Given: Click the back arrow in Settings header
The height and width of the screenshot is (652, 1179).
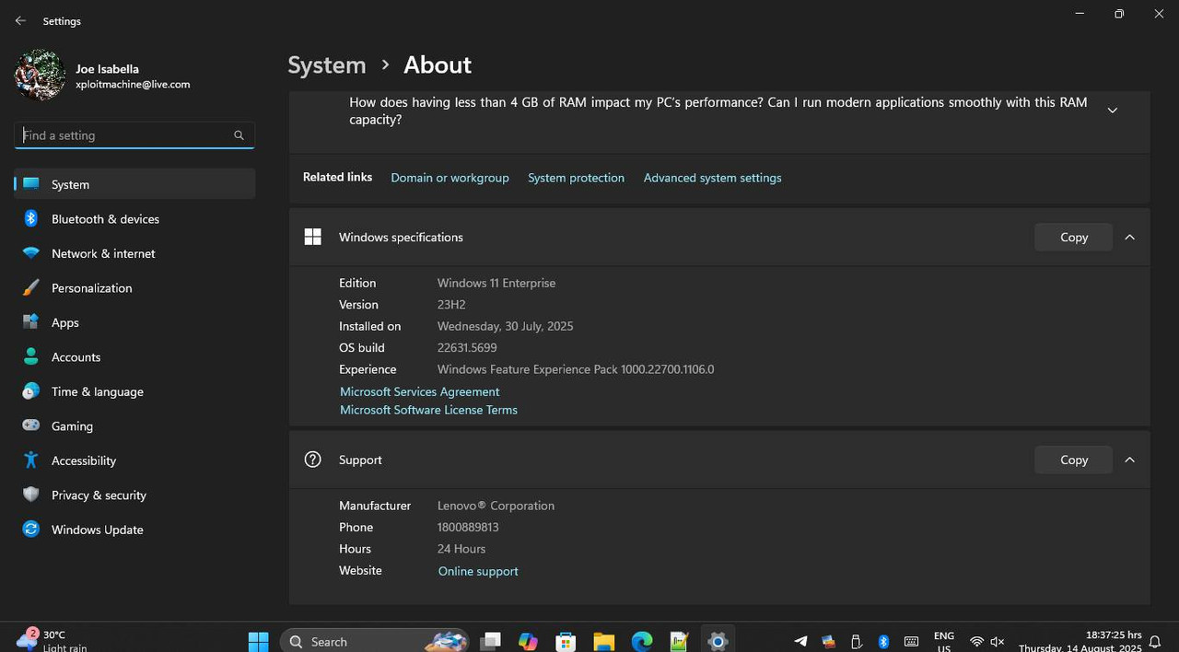Looking at the screenshot, I should point(20,20).
